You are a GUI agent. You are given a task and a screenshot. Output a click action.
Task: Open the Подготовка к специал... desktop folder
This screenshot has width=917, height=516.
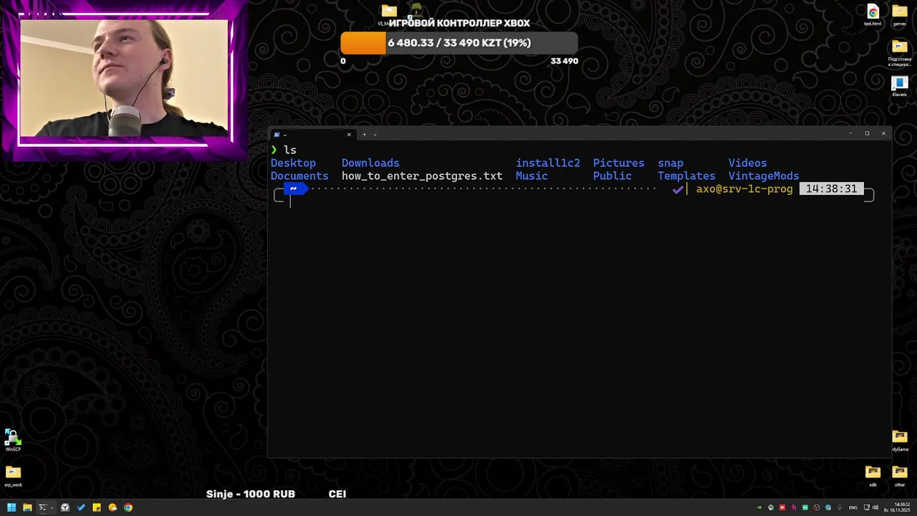point(900,53)
